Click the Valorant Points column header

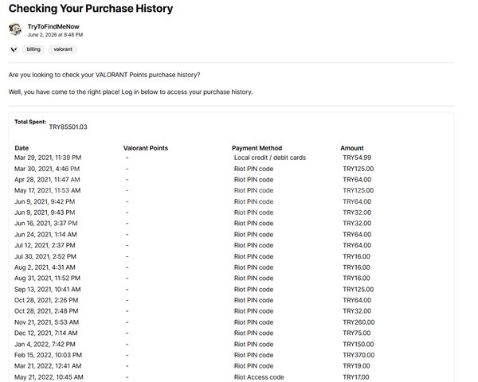click(146, 148)
